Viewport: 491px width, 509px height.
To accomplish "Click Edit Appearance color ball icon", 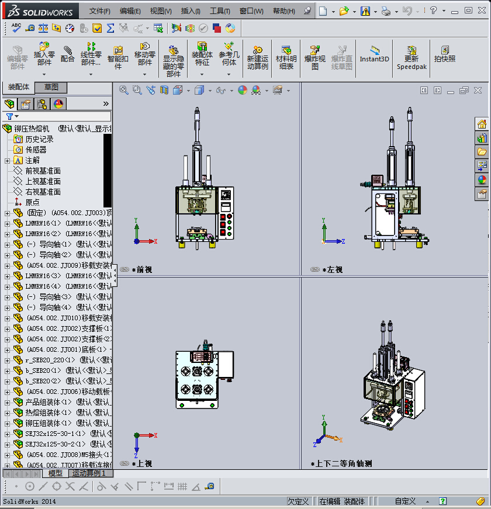I will pyautogui.click(x=243, y=90).
